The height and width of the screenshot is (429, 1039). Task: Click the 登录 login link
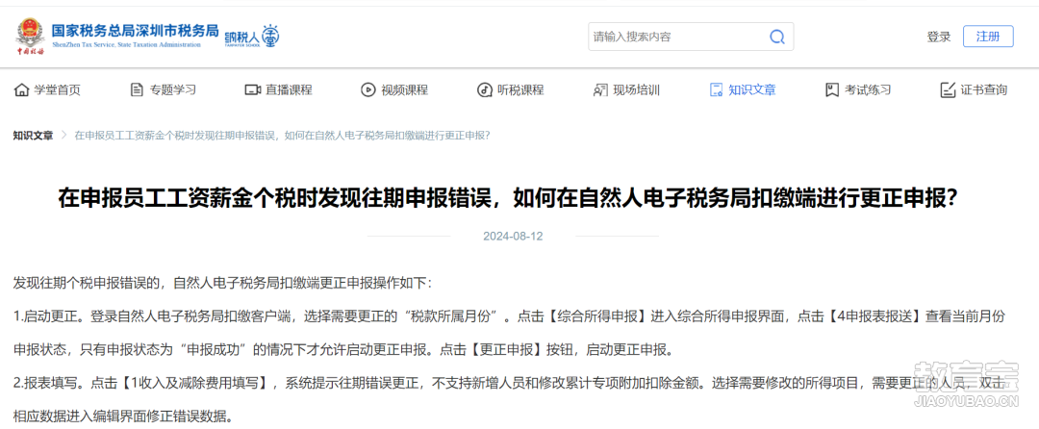pyautogui.click(x=938, y=38)
